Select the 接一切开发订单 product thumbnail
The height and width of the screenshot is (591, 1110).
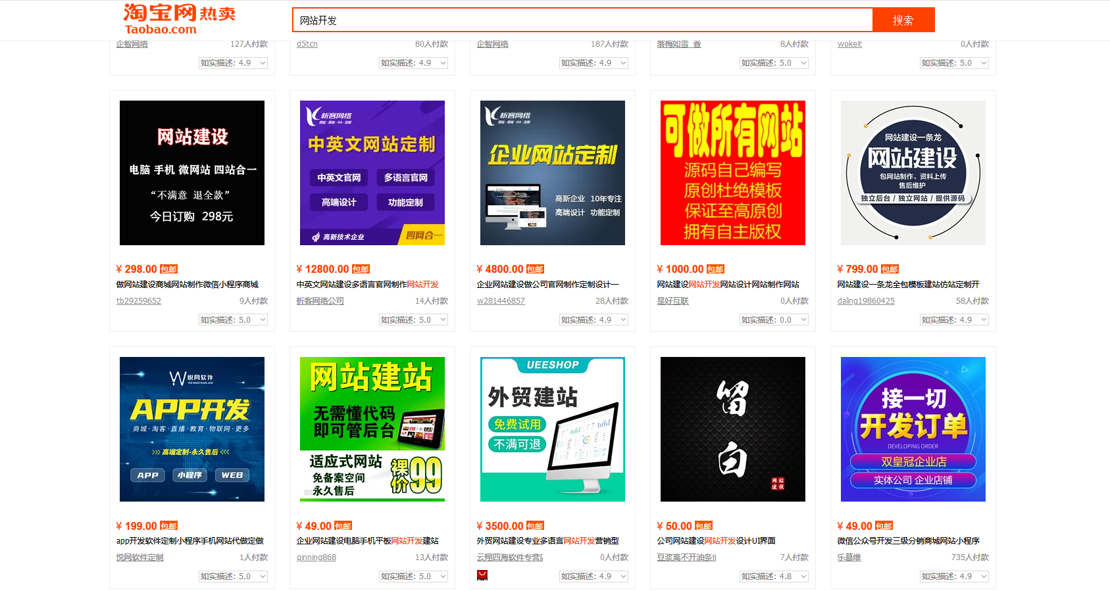[x=913, y=429]
